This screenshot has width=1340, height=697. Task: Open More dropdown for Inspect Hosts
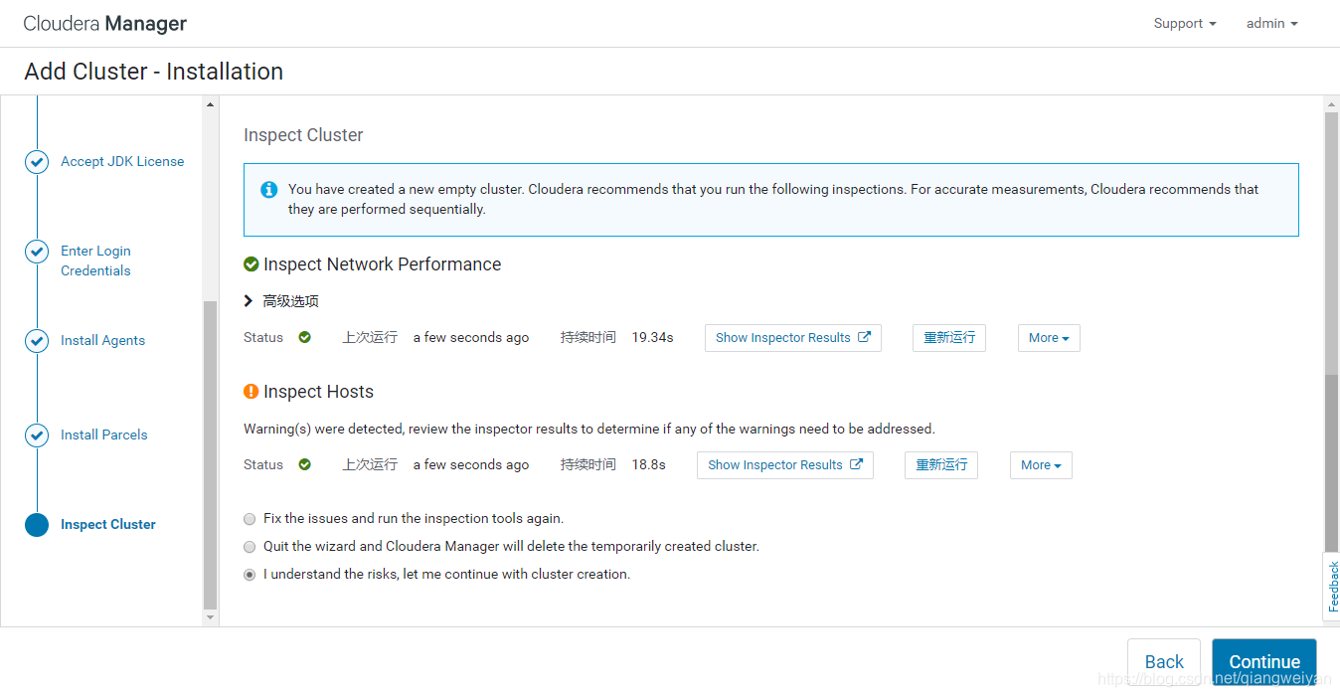point(1041,465)
